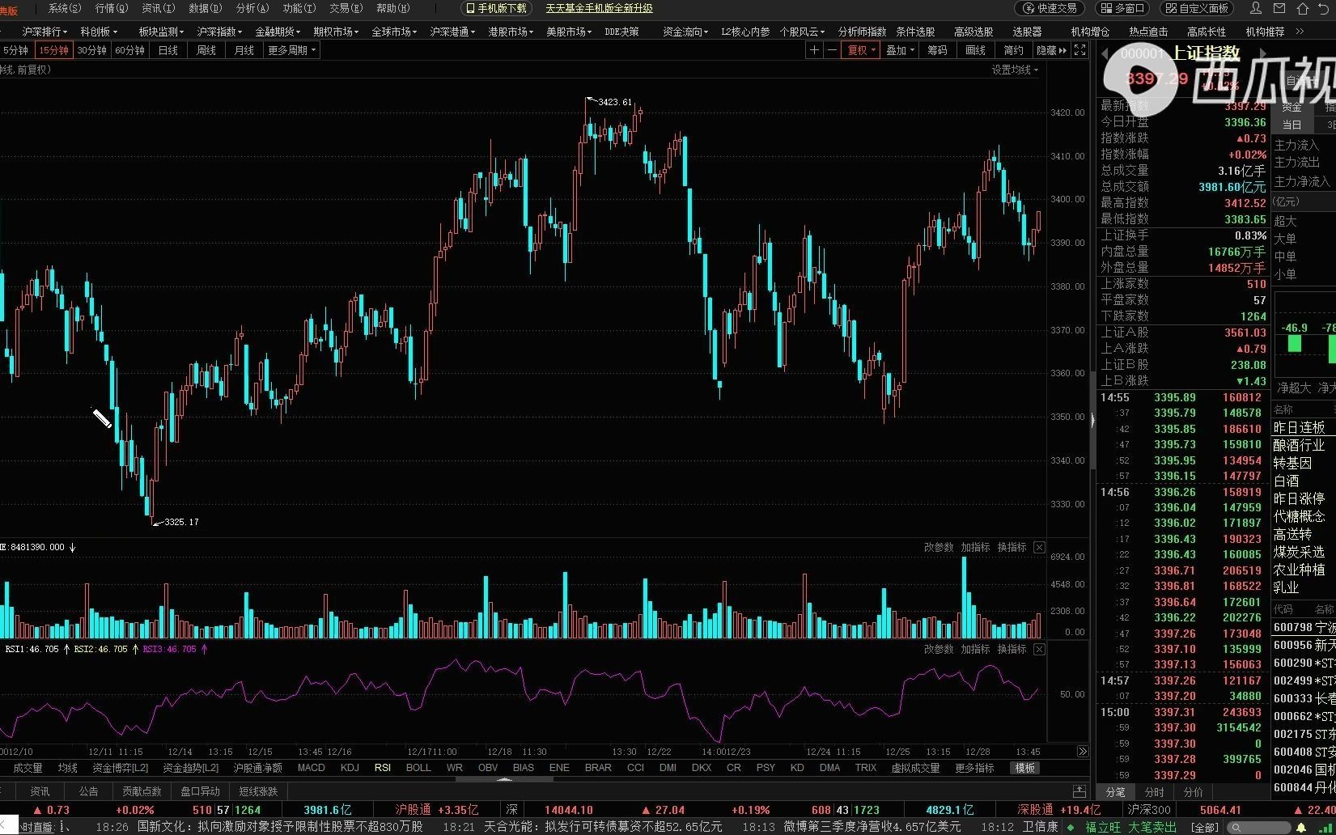This screenshot has width=1336, height=835.
Task: Switch to 分价 tab in tick panel
Action: [x=1193, y=792]
